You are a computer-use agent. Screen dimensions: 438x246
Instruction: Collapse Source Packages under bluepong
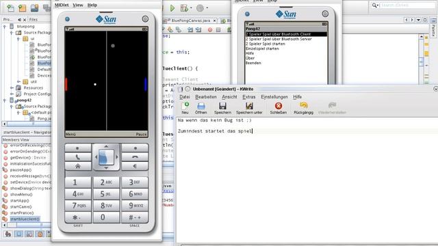[12, 33]
